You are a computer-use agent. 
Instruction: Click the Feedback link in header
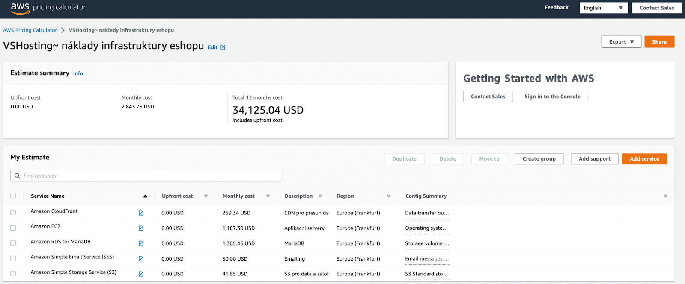tap(556, 7)
